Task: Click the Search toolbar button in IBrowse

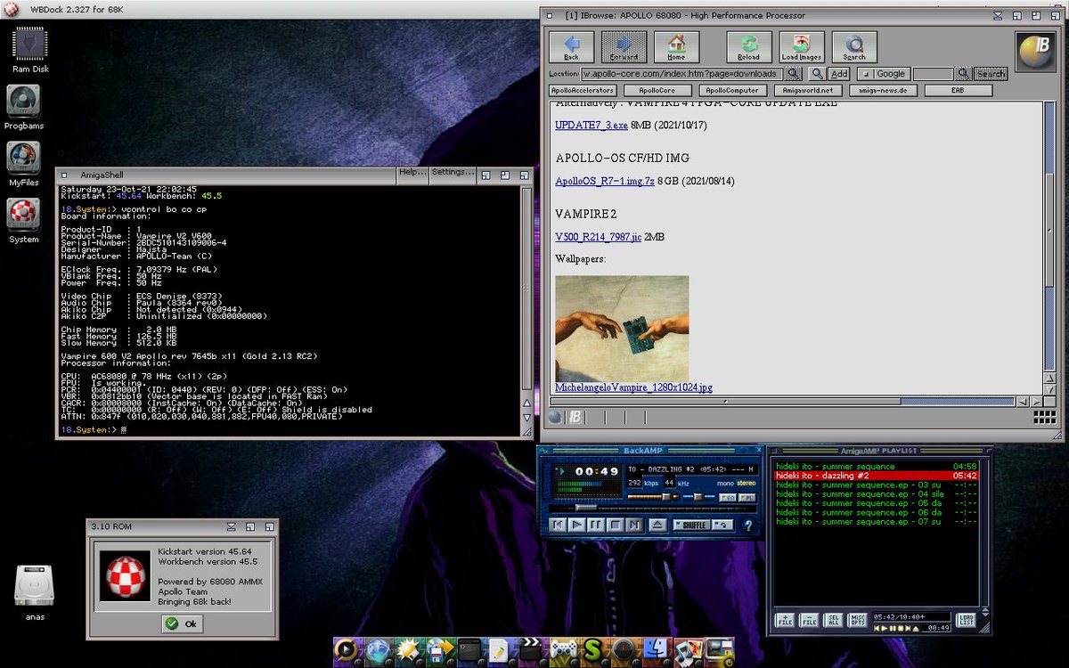Action: pyautogui.click(x=854, y=47)
